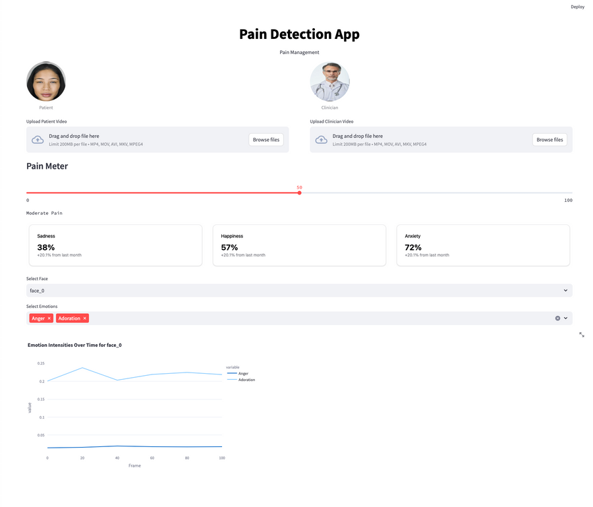Click the patient upload cloud icon
593x507 pixels.
38,140
